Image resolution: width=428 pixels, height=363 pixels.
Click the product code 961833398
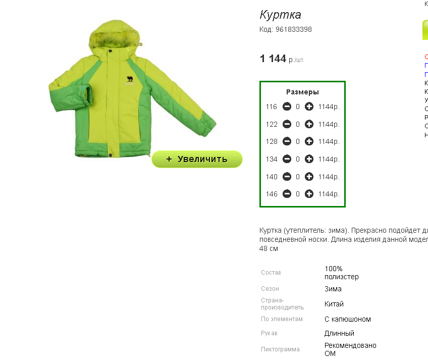point(293,29)
